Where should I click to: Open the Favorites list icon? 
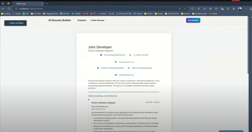click(204, 9)
